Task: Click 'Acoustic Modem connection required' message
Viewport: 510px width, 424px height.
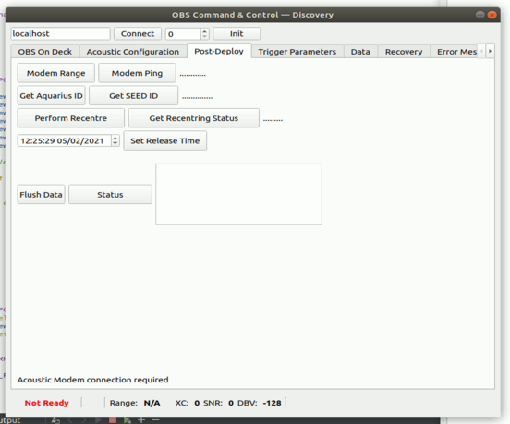Action: coord(92,380)
